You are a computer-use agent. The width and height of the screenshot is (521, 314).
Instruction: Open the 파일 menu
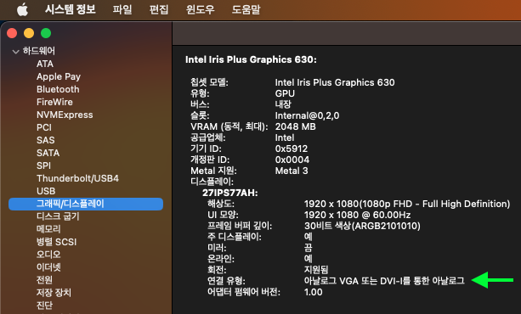click(x=122, y=9)
